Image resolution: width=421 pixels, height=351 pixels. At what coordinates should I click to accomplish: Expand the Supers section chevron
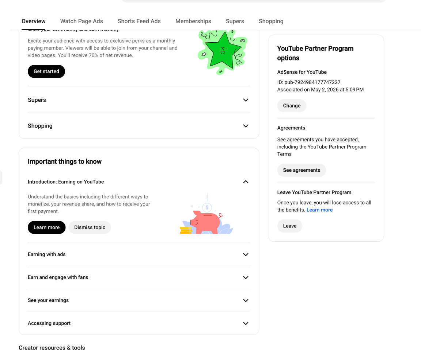click(246, 100)
